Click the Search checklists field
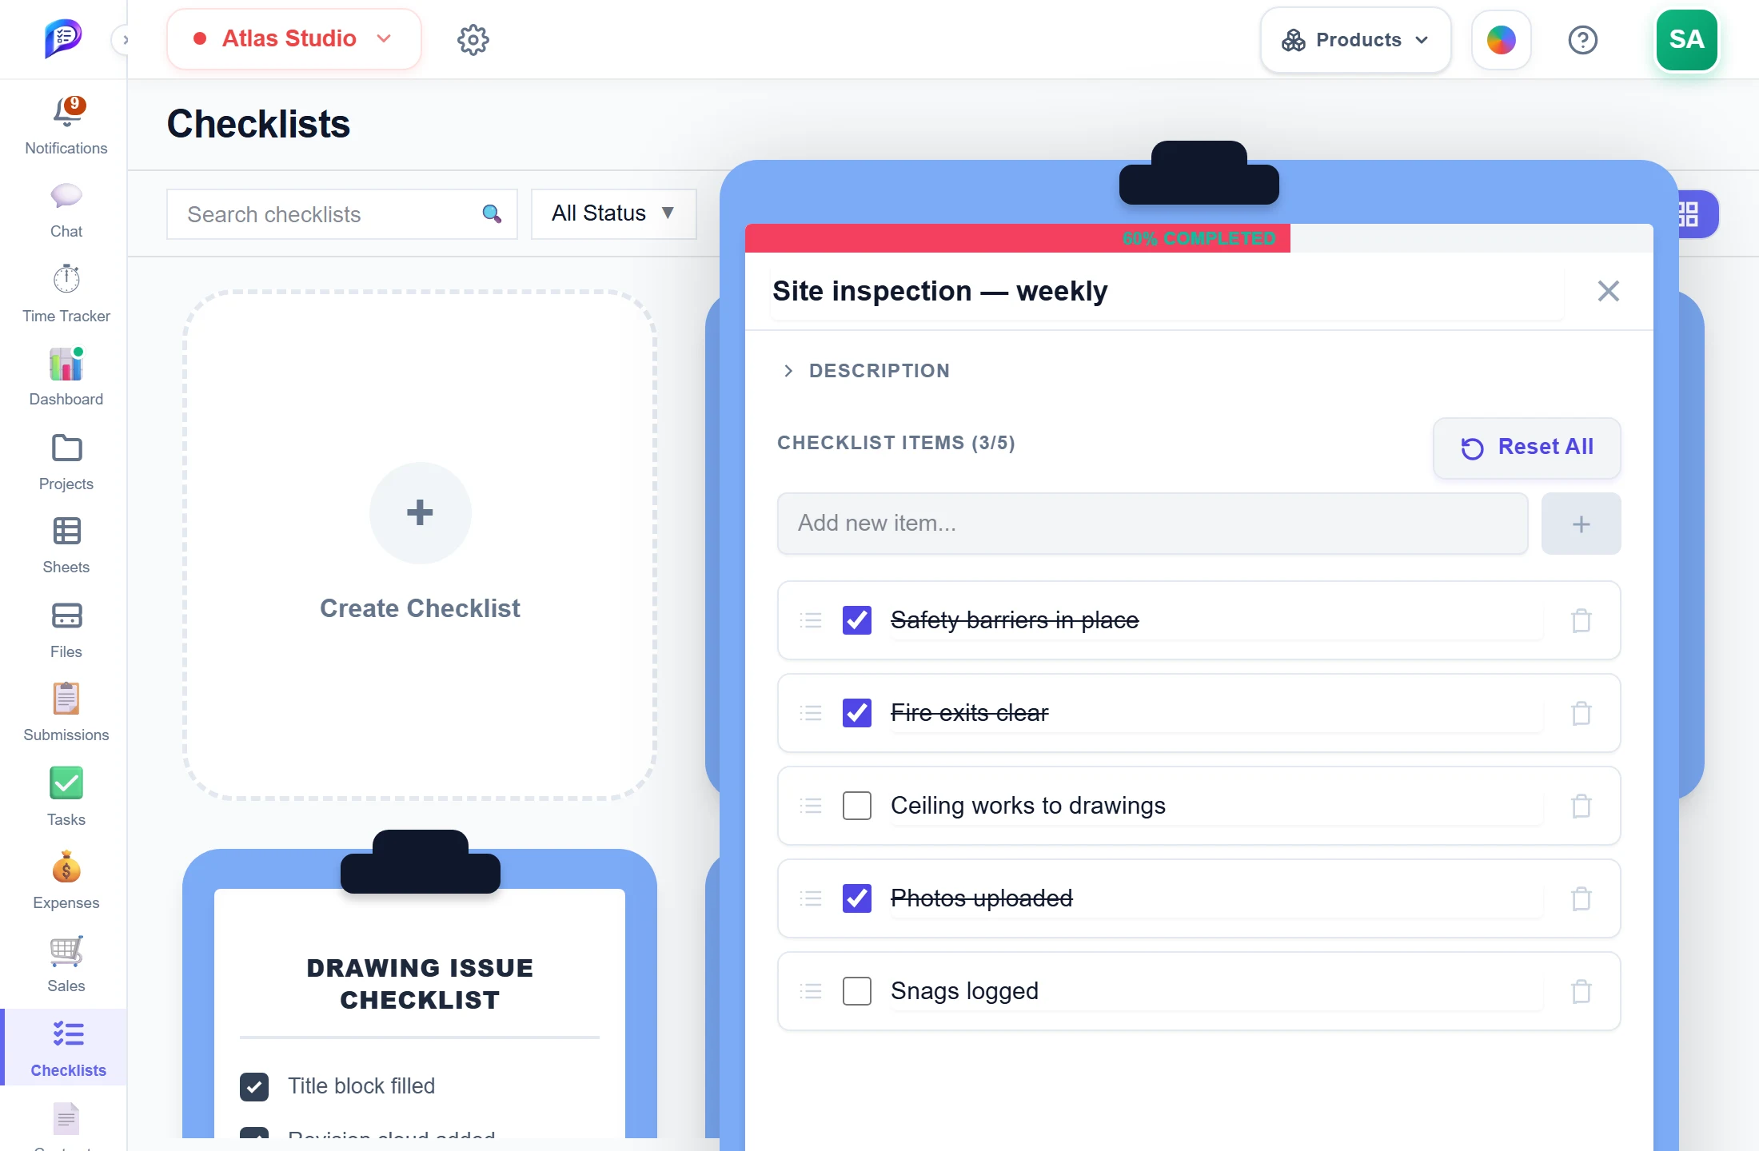This screenshot has height=1151, width=1759. coord(342,214)
